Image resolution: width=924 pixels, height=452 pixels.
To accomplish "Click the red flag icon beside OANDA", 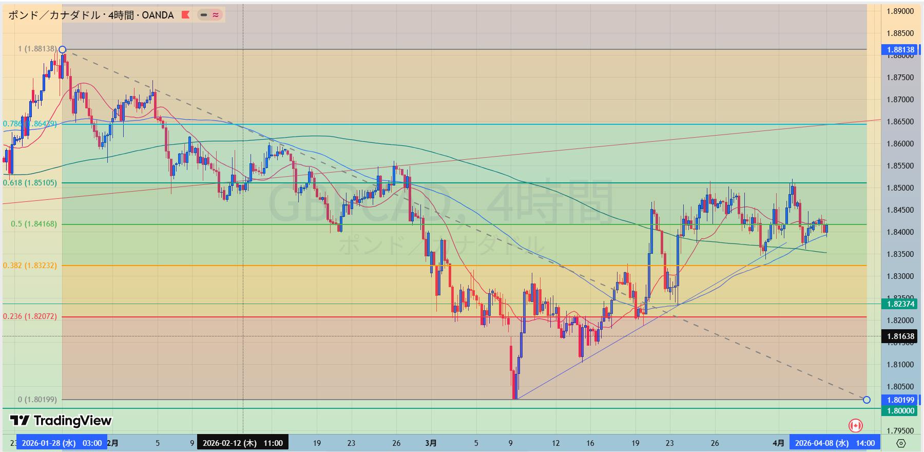I will tap(186, 15).
